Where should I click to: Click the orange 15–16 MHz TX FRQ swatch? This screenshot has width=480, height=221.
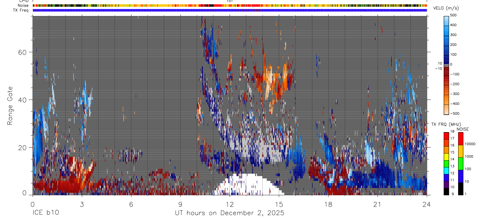[446, 149]
